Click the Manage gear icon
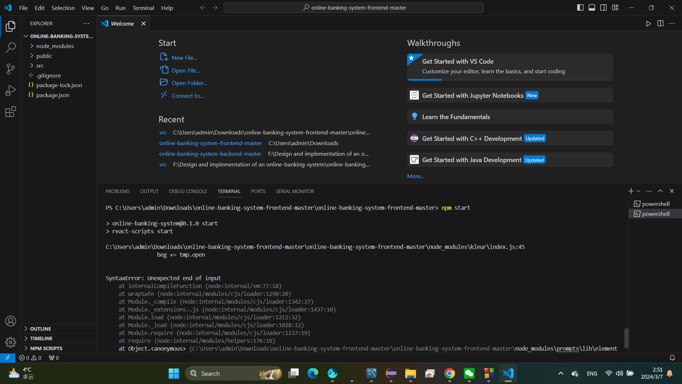Screen dimensions: 682x384 11,342
